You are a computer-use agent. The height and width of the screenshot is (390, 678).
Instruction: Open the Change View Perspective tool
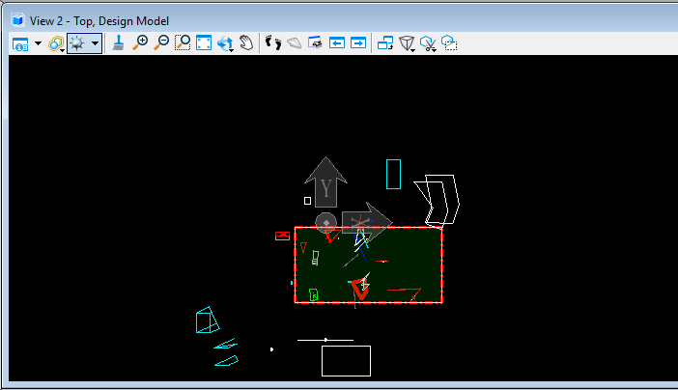[407, 43]
